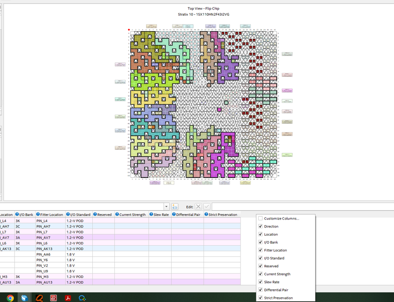
Task: Click the Reserved column header
Action: tap(104, 214)
